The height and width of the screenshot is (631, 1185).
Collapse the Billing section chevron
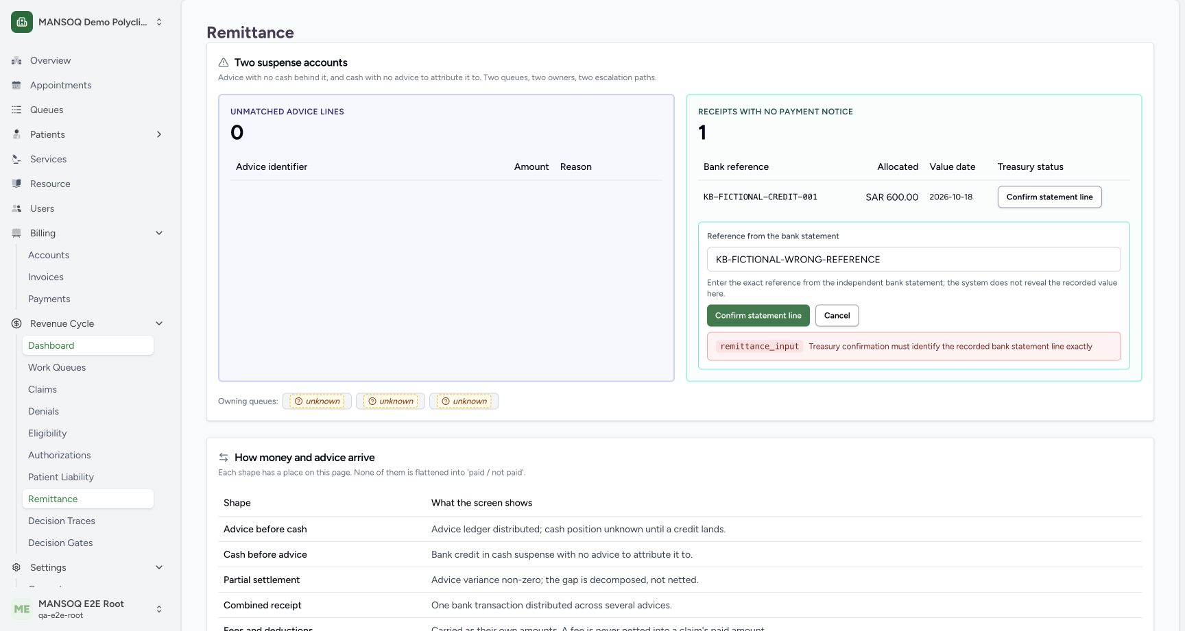point(159,234)
